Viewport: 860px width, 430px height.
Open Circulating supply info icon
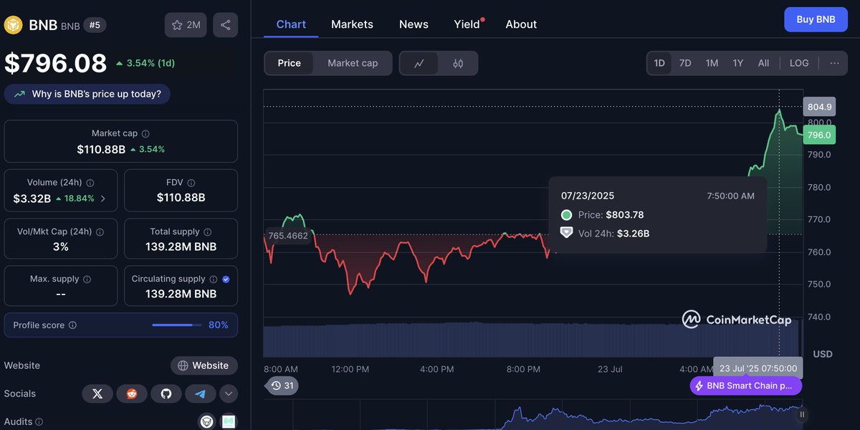213,279
